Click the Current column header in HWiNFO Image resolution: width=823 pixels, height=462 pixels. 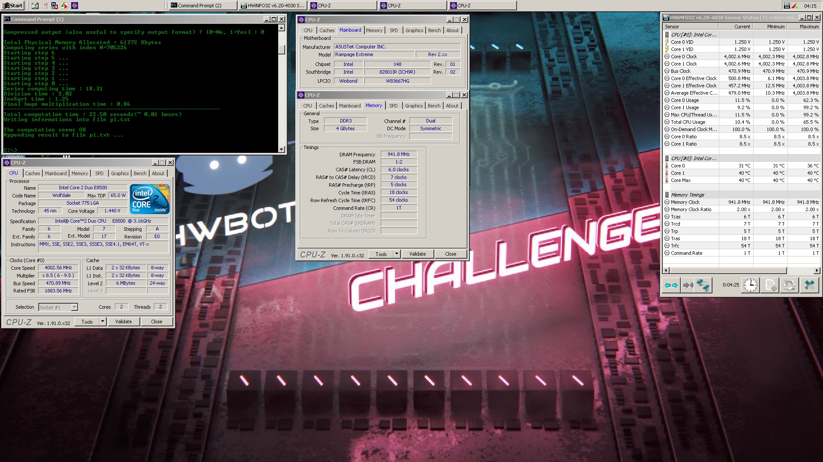736,27
